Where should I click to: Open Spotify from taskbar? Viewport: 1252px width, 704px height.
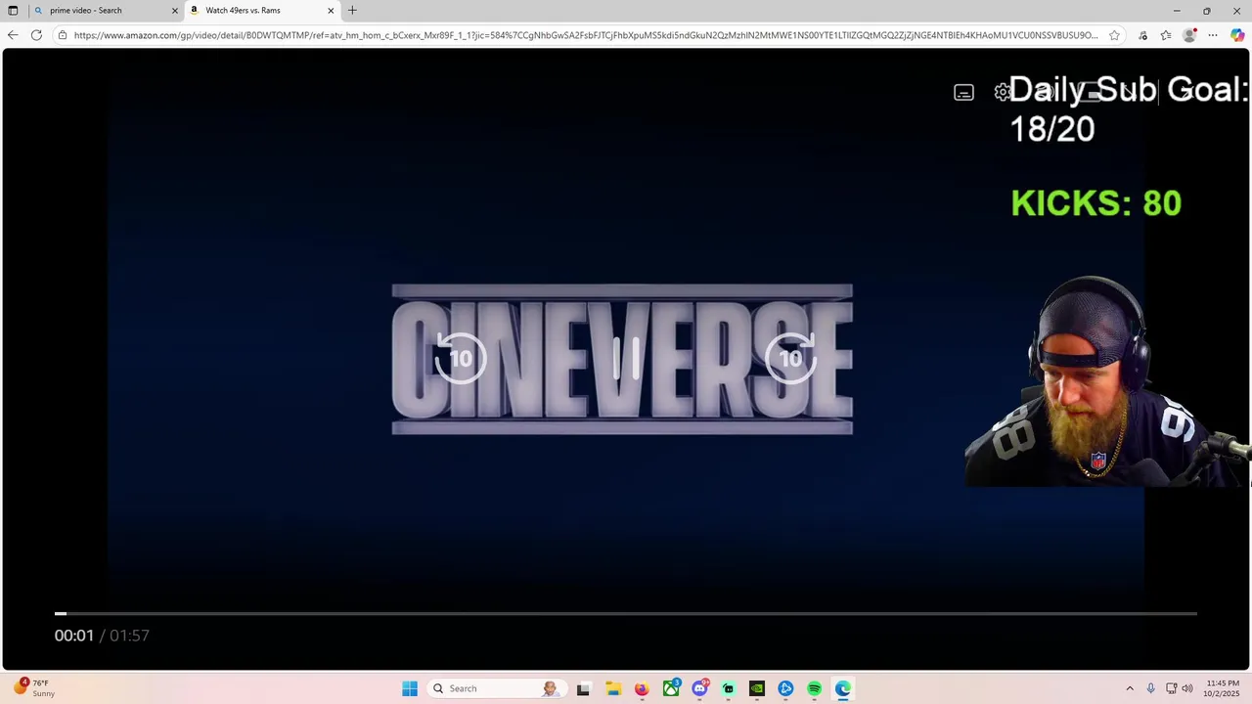815,688
